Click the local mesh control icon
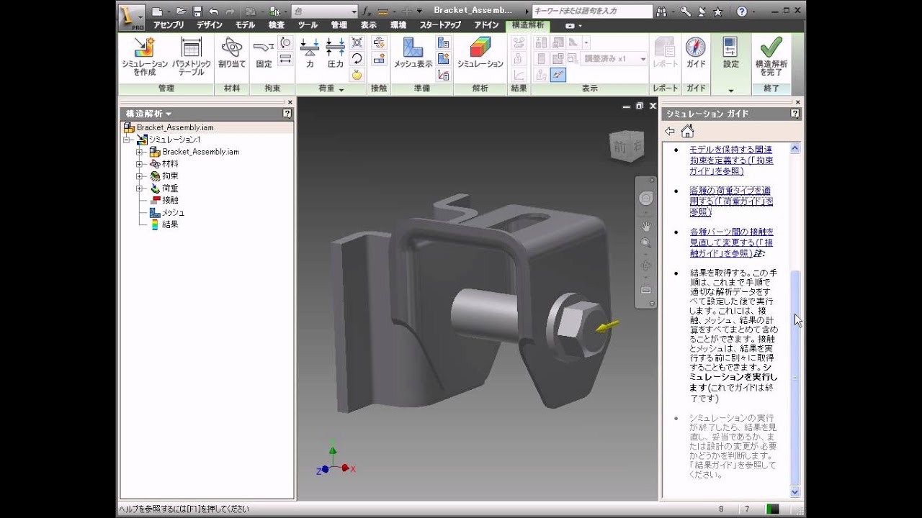Image resolution: width=922 pixels, height=518 pixels. [x=444, y=60]
